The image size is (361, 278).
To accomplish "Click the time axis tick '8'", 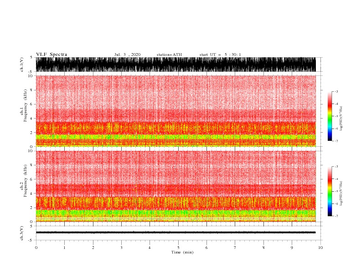I will coord(263,248).
